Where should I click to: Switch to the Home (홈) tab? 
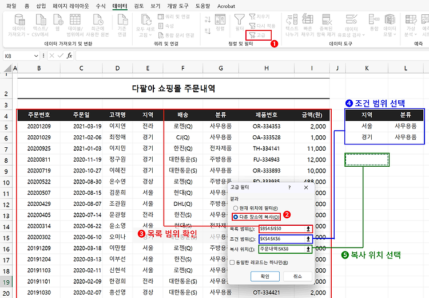[27, 6]
